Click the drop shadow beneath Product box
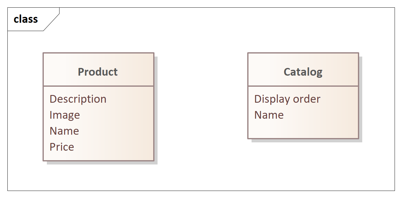Screen dimensions: 402x198 [102, 163]
